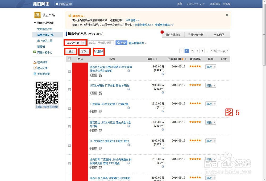Viewport: 266px width, 181px height.
Task: Open the 自定义分类 dropdown
Action: (76, 43)
